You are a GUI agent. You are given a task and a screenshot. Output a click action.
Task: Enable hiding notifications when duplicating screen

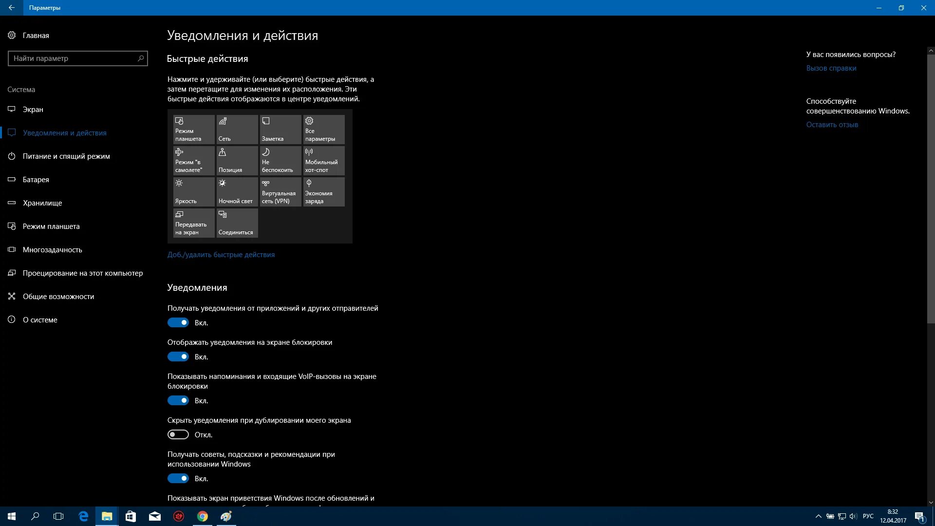coord(178,434)
